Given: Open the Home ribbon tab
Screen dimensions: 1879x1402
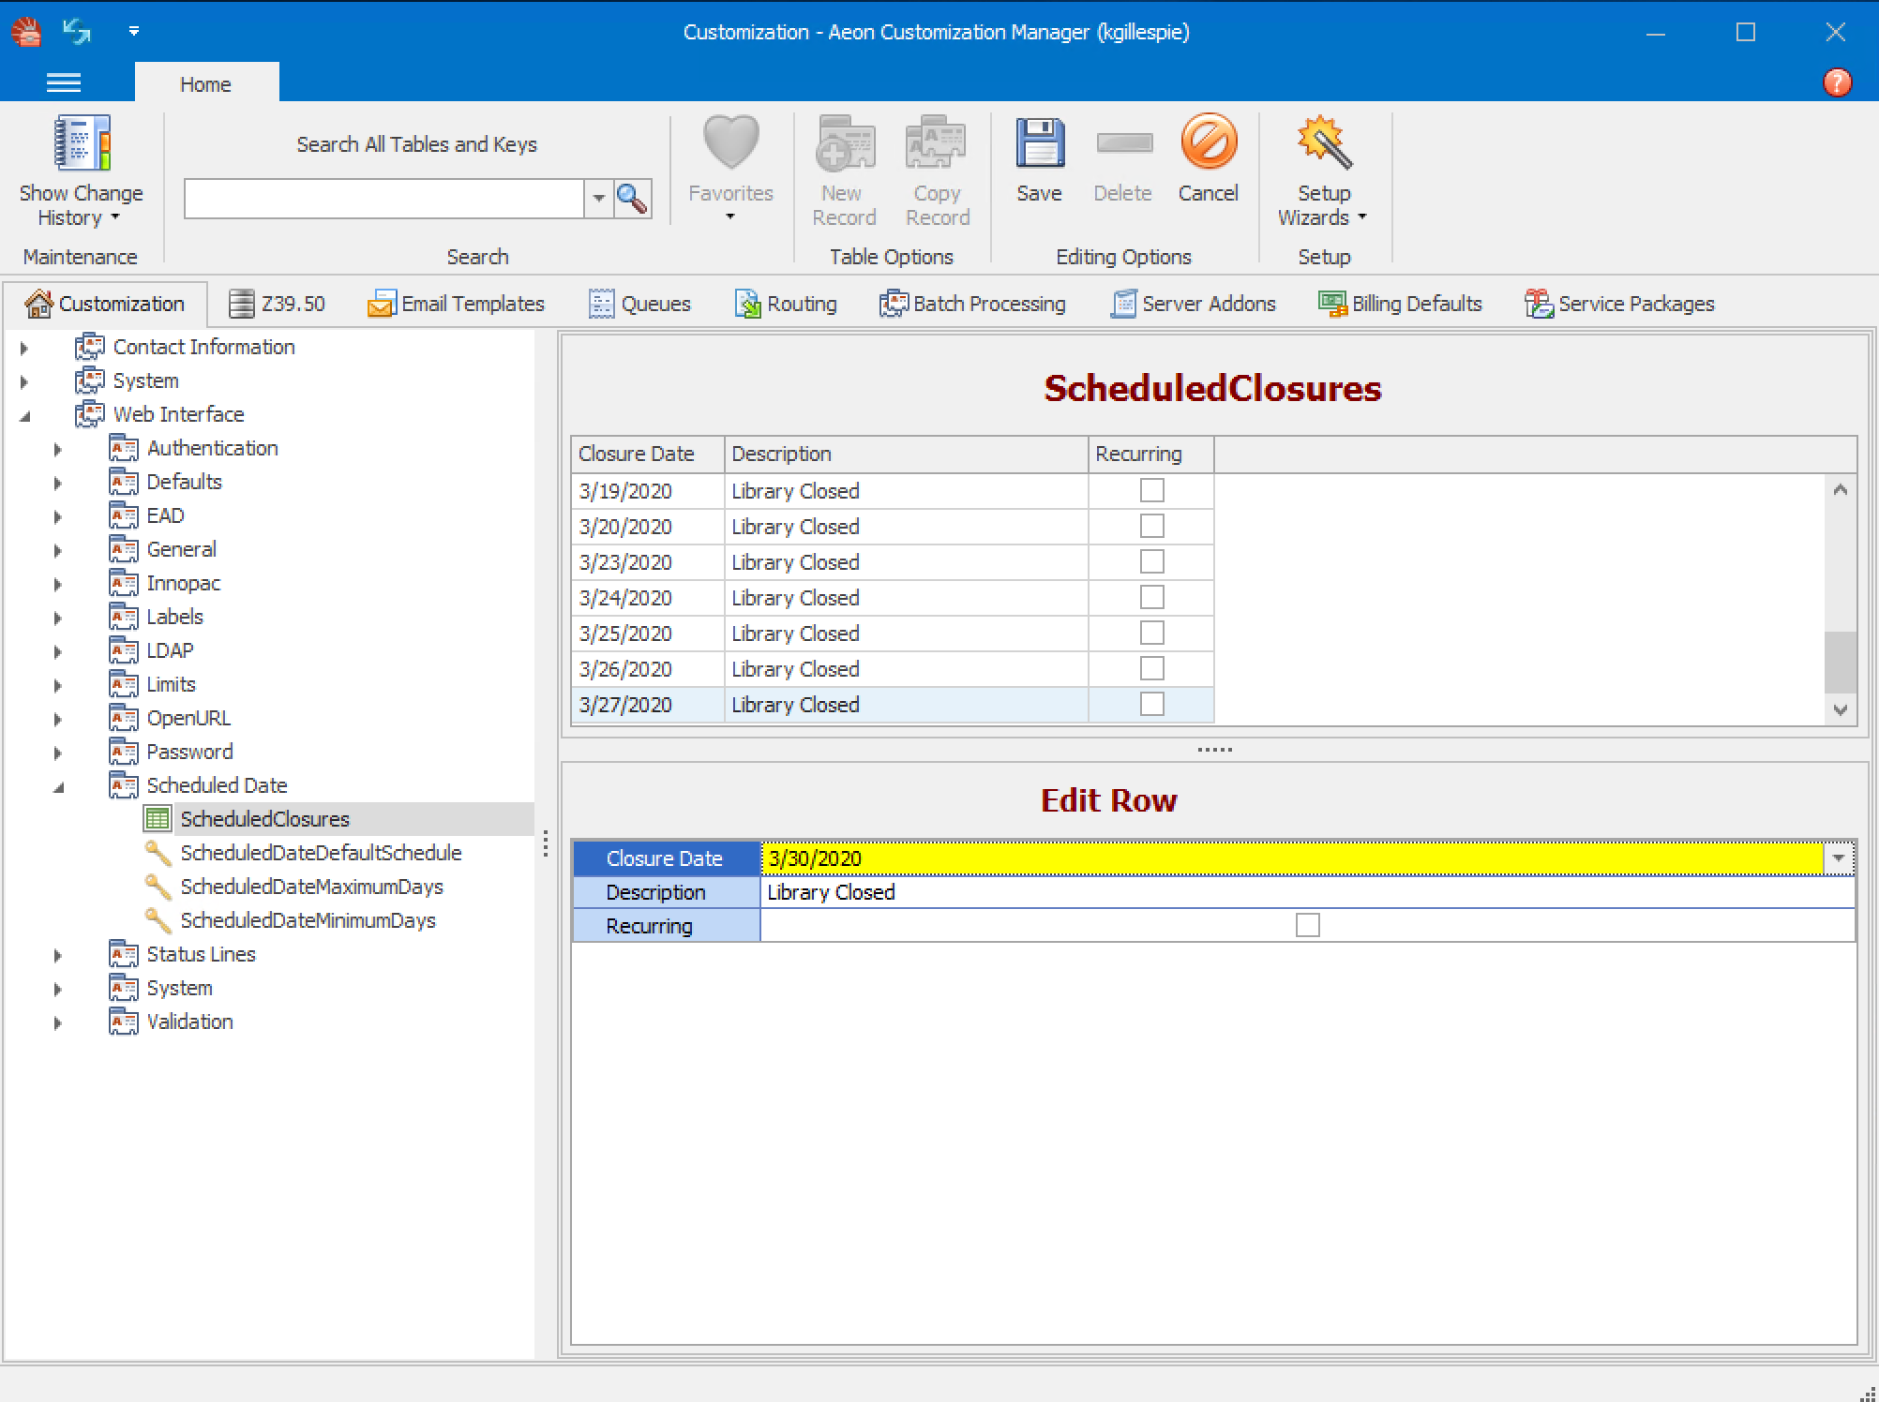Looking at the screenshot, I should click(206, 83).
